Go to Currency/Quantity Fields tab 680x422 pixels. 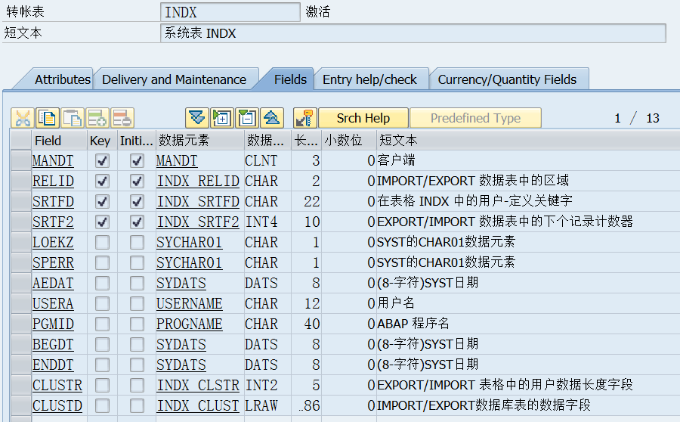[x=507, y=79]
